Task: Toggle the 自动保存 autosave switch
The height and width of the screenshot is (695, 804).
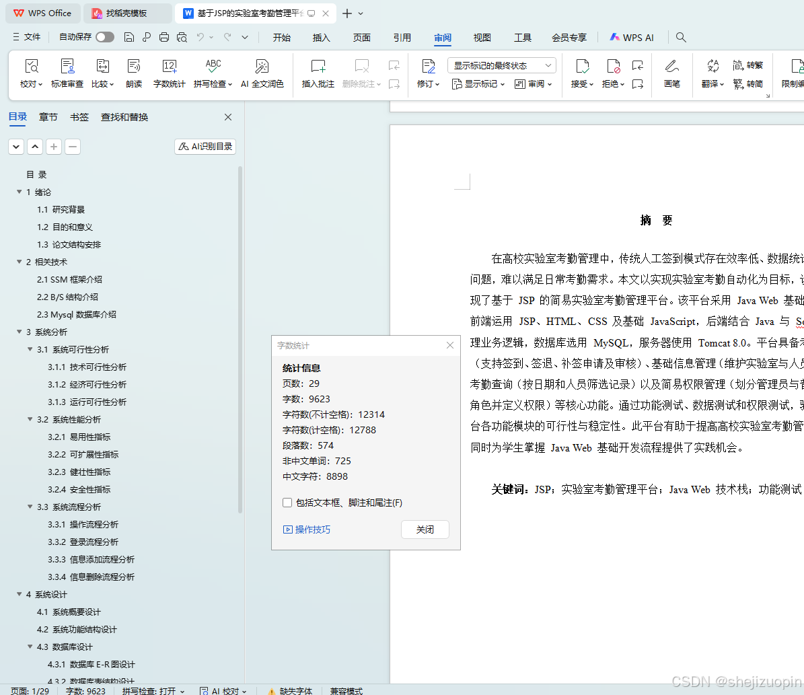Action: [x=104, y=37]
